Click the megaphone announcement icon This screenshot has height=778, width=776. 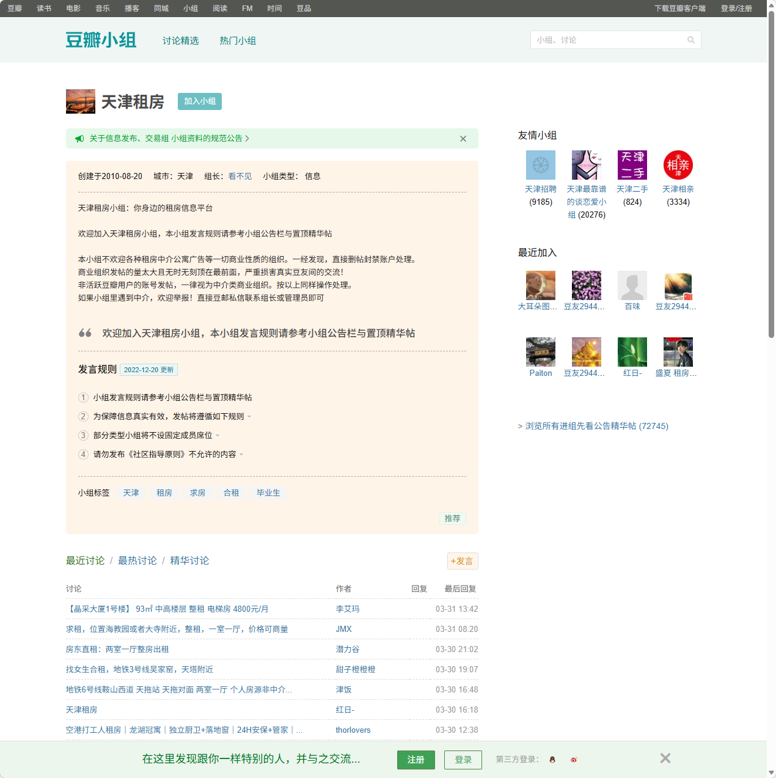point(79,139)
